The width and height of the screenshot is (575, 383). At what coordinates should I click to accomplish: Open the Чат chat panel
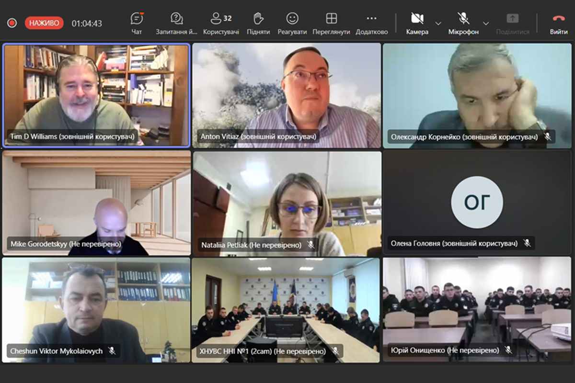137,23
